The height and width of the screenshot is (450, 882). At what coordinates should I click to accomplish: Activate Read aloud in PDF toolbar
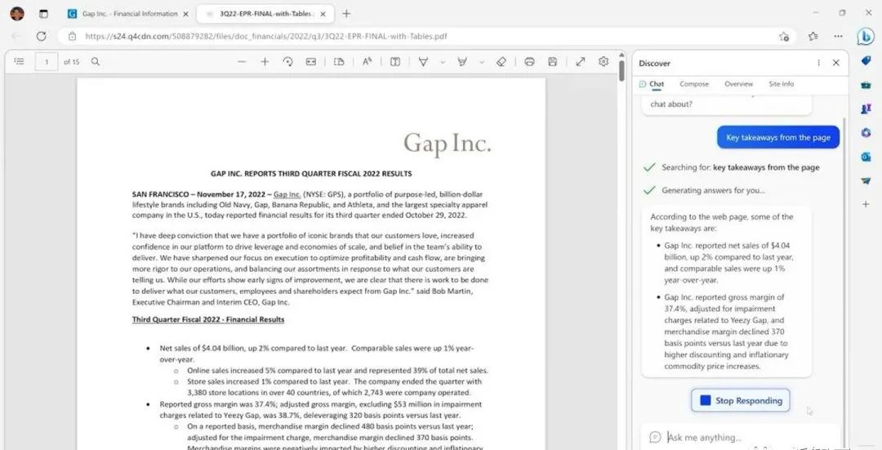click(x=367, y=62)
